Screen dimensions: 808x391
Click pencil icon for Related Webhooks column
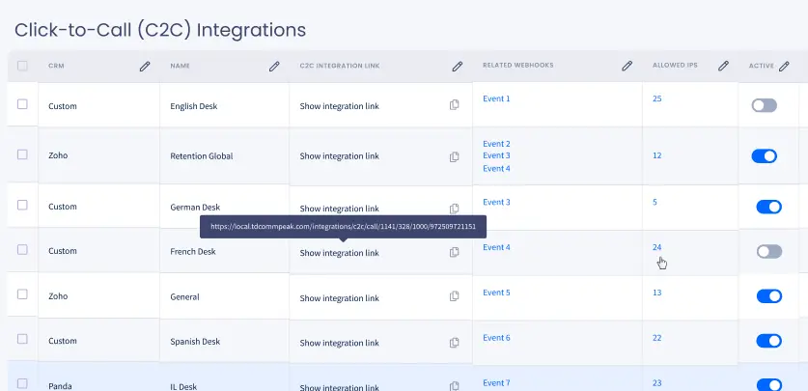pyautogui.click(x=627, y=66)
